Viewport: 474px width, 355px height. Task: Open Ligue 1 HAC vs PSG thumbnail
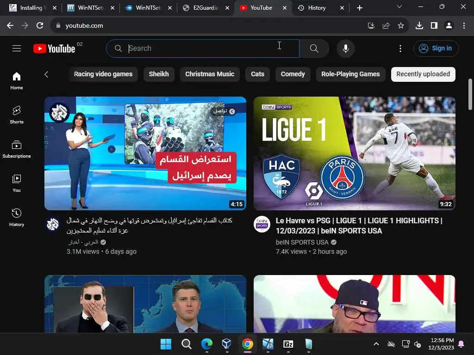pyautogui.click(x=354, y=153)
